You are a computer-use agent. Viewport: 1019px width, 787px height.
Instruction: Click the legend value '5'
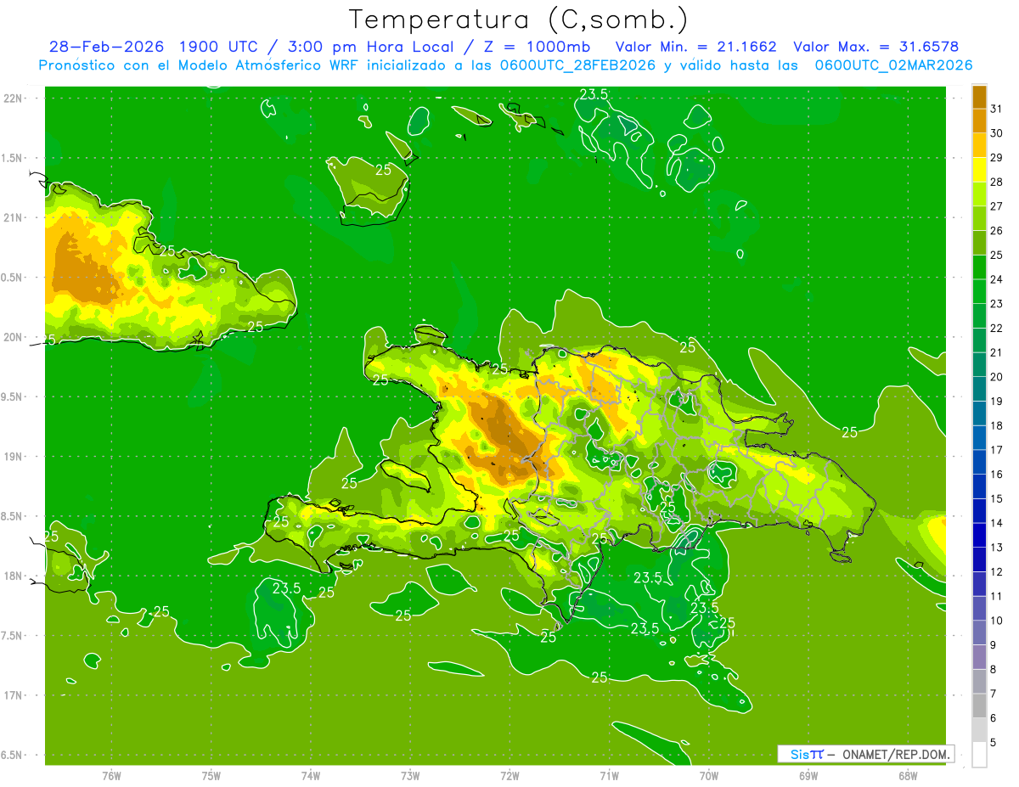coord(994,742)
